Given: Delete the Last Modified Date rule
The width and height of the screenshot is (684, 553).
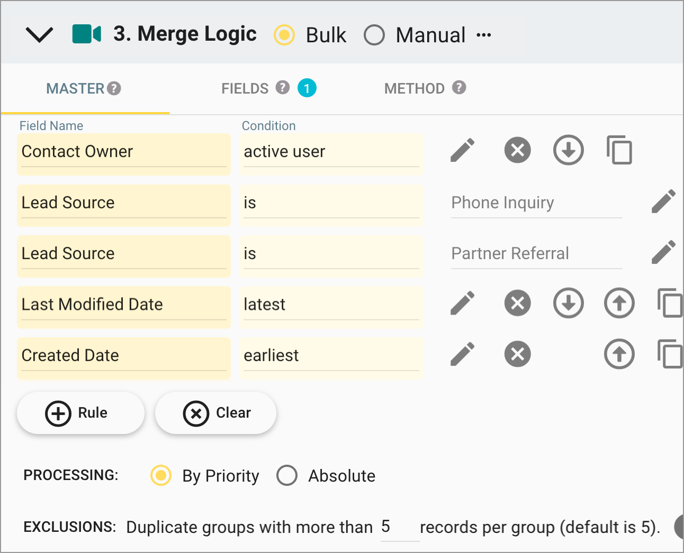Looking at the screenshot, I should click(x=517, y=303).
